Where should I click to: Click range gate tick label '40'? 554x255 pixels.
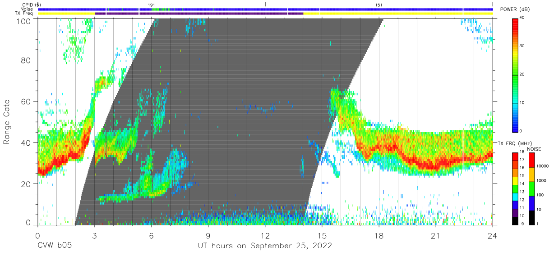coord(26,143)
